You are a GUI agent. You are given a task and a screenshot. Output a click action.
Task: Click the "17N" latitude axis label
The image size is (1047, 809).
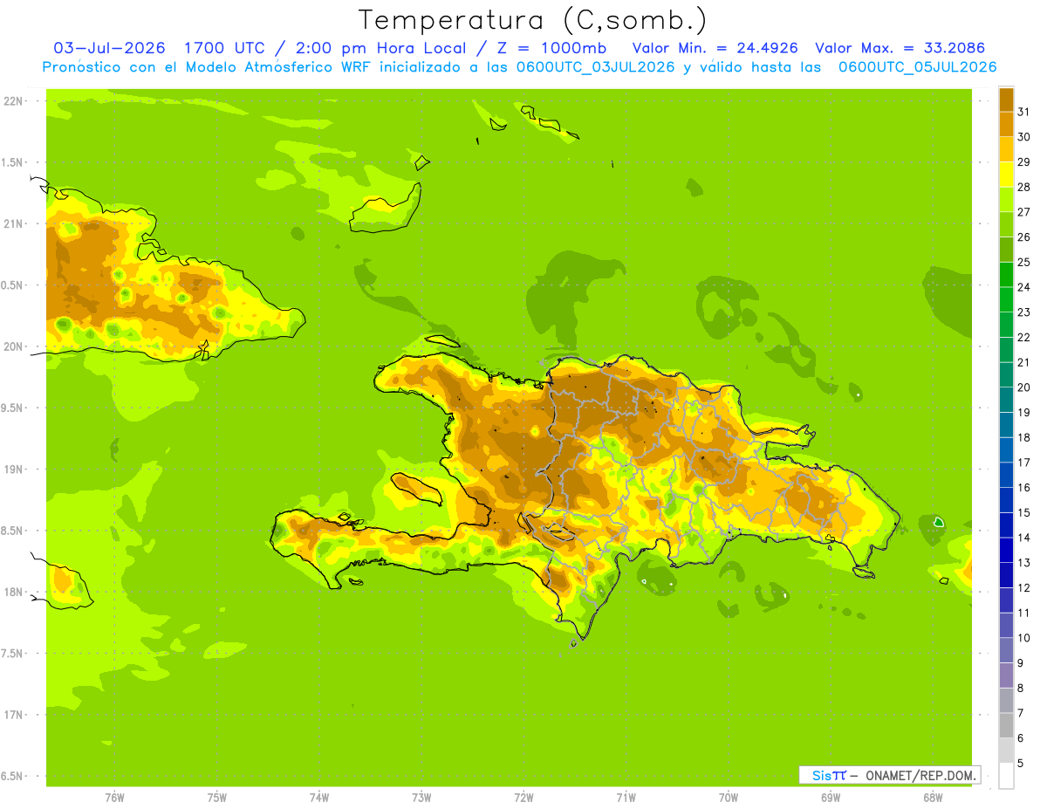point(14,716)
